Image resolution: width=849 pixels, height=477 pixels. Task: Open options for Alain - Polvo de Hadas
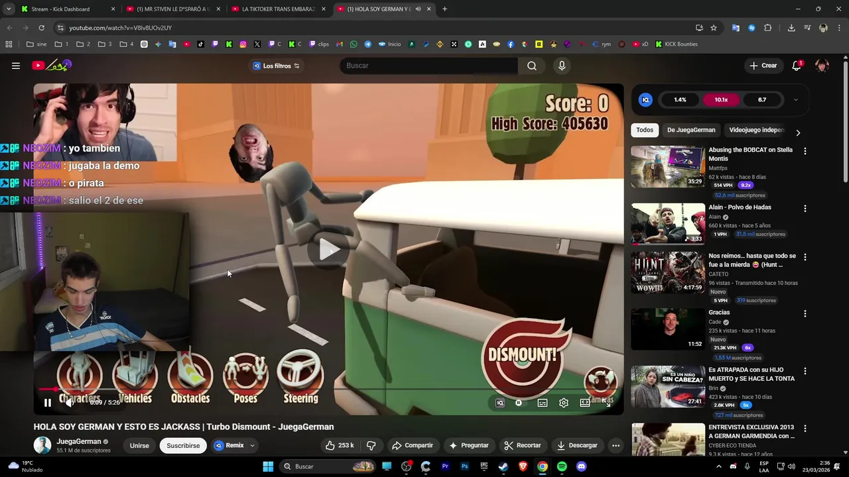805,208
